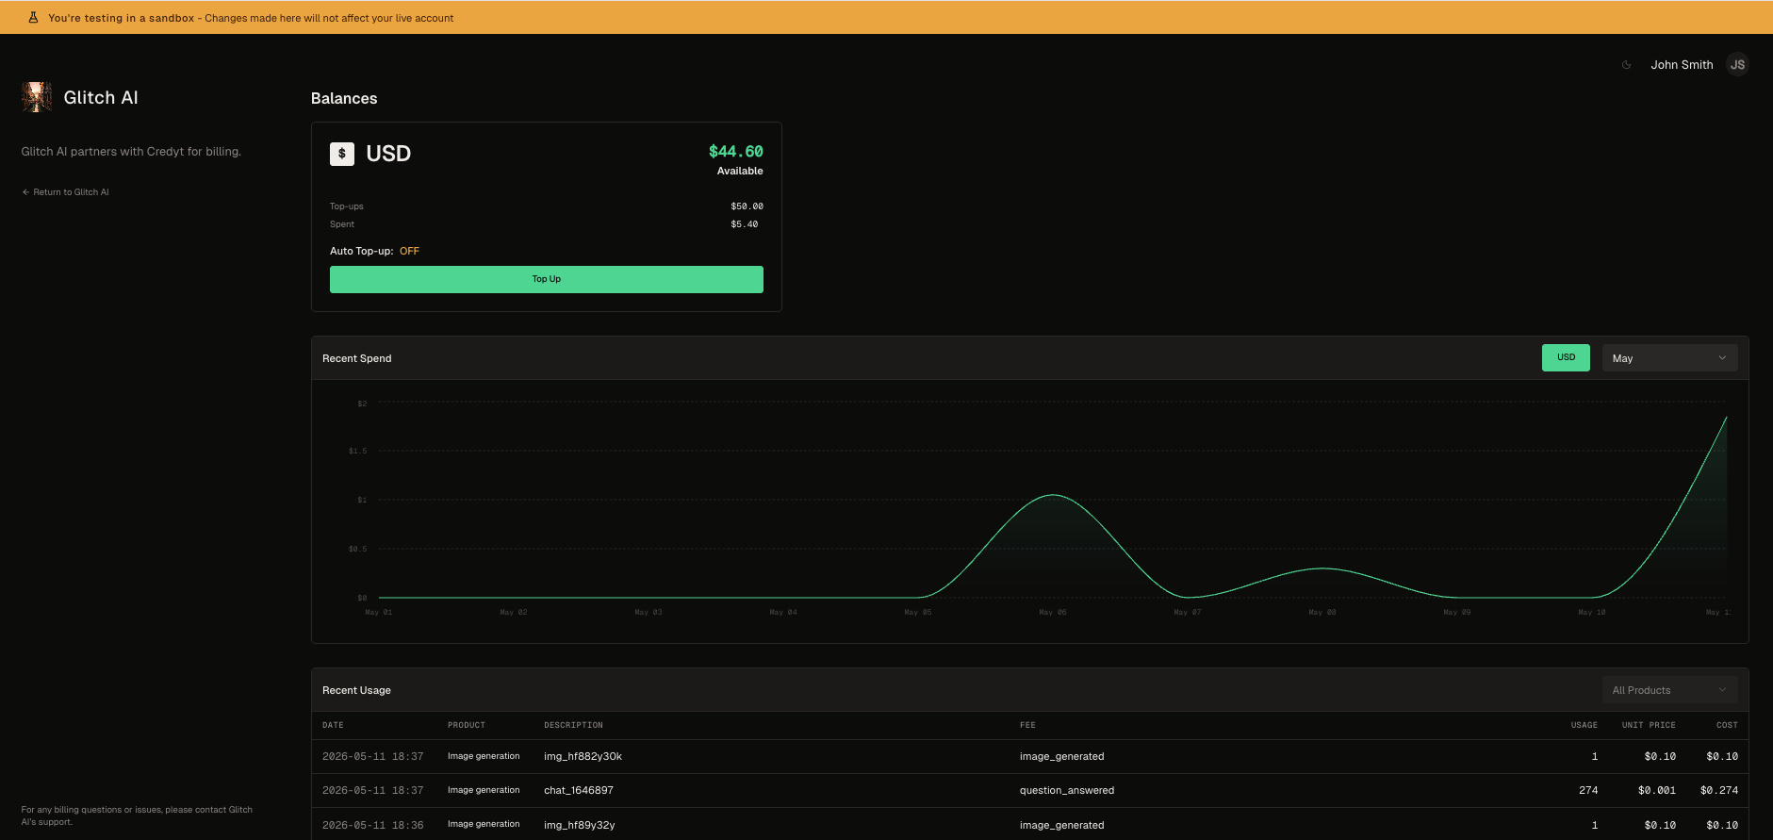Image resolution: width=1773 pixels, height=840 pixels.
Task: Click the sandbox testing banner text
Action: (251, 18)
